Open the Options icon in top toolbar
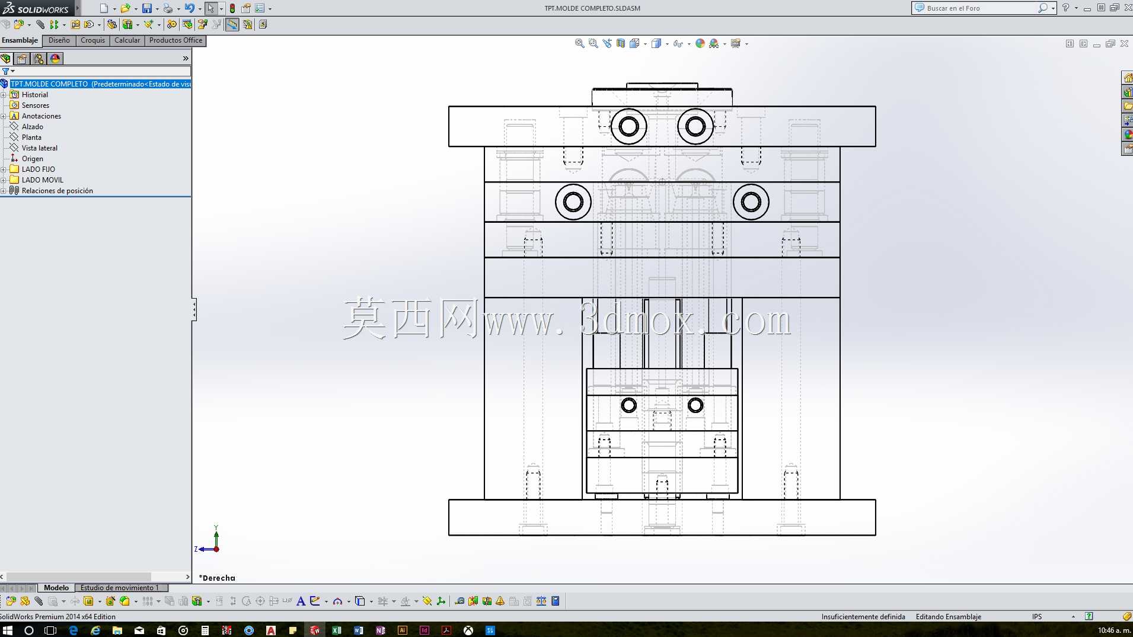1133x637 pixels. point(260,8)
